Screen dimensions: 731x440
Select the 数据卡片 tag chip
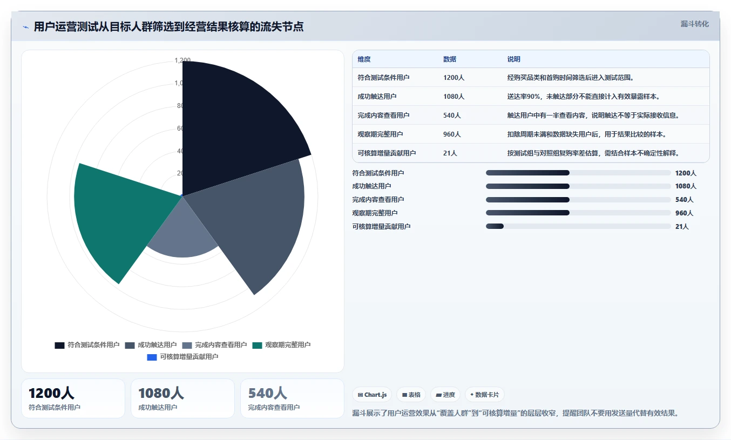(484, 395)
